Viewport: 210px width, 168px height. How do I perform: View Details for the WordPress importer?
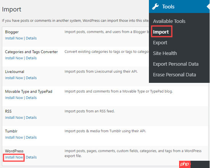31,157
